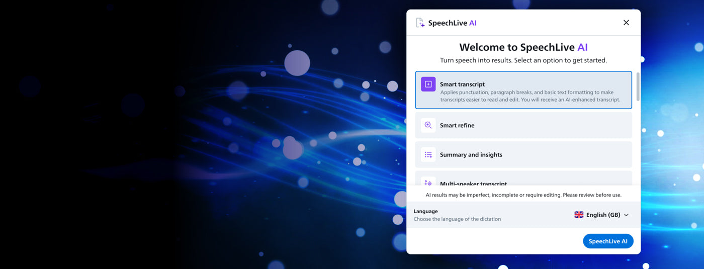Click the Summary and insights list icon

[428, 155]
